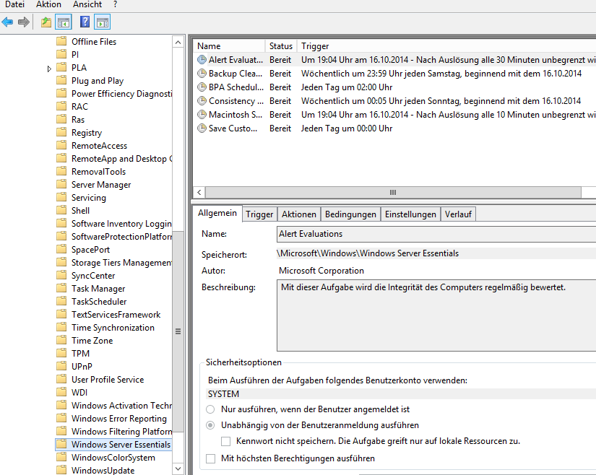Check the 'Kennwort nicht speichern' checkbox
This screenshot has height=475, width=596.
[x=226, y=441]
